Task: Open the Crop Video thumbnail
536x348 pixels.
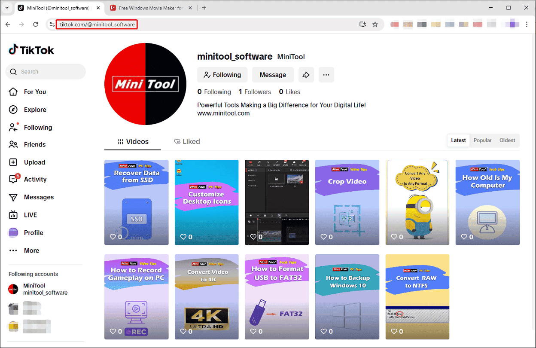Action: click(x=347, y=202)
